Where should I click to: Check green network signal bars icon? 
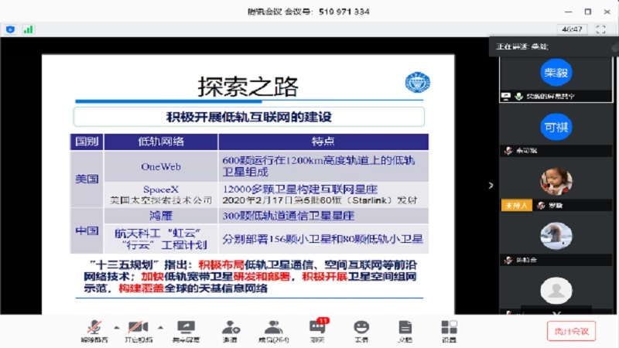(x=28, y=29)
